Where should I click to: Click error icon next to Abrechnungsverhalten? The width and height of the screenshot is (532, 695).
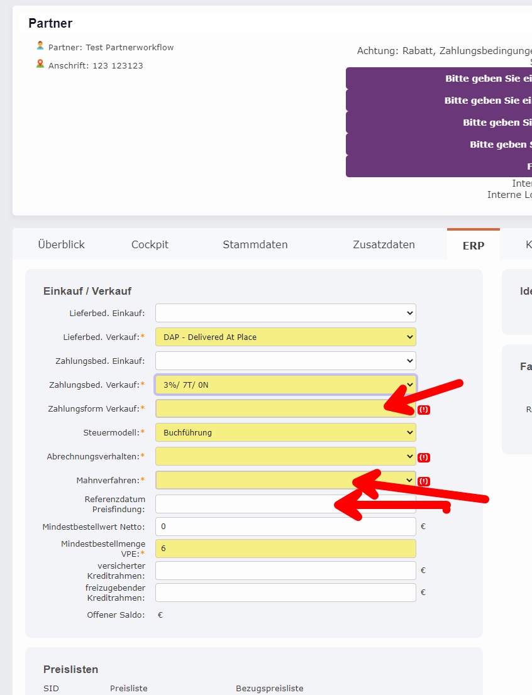[423, 457]
